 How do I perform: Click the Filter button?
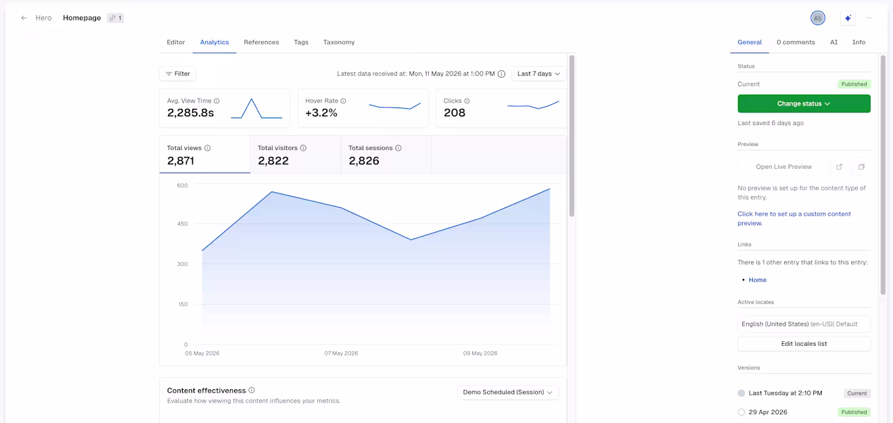(x=178, y=74)
